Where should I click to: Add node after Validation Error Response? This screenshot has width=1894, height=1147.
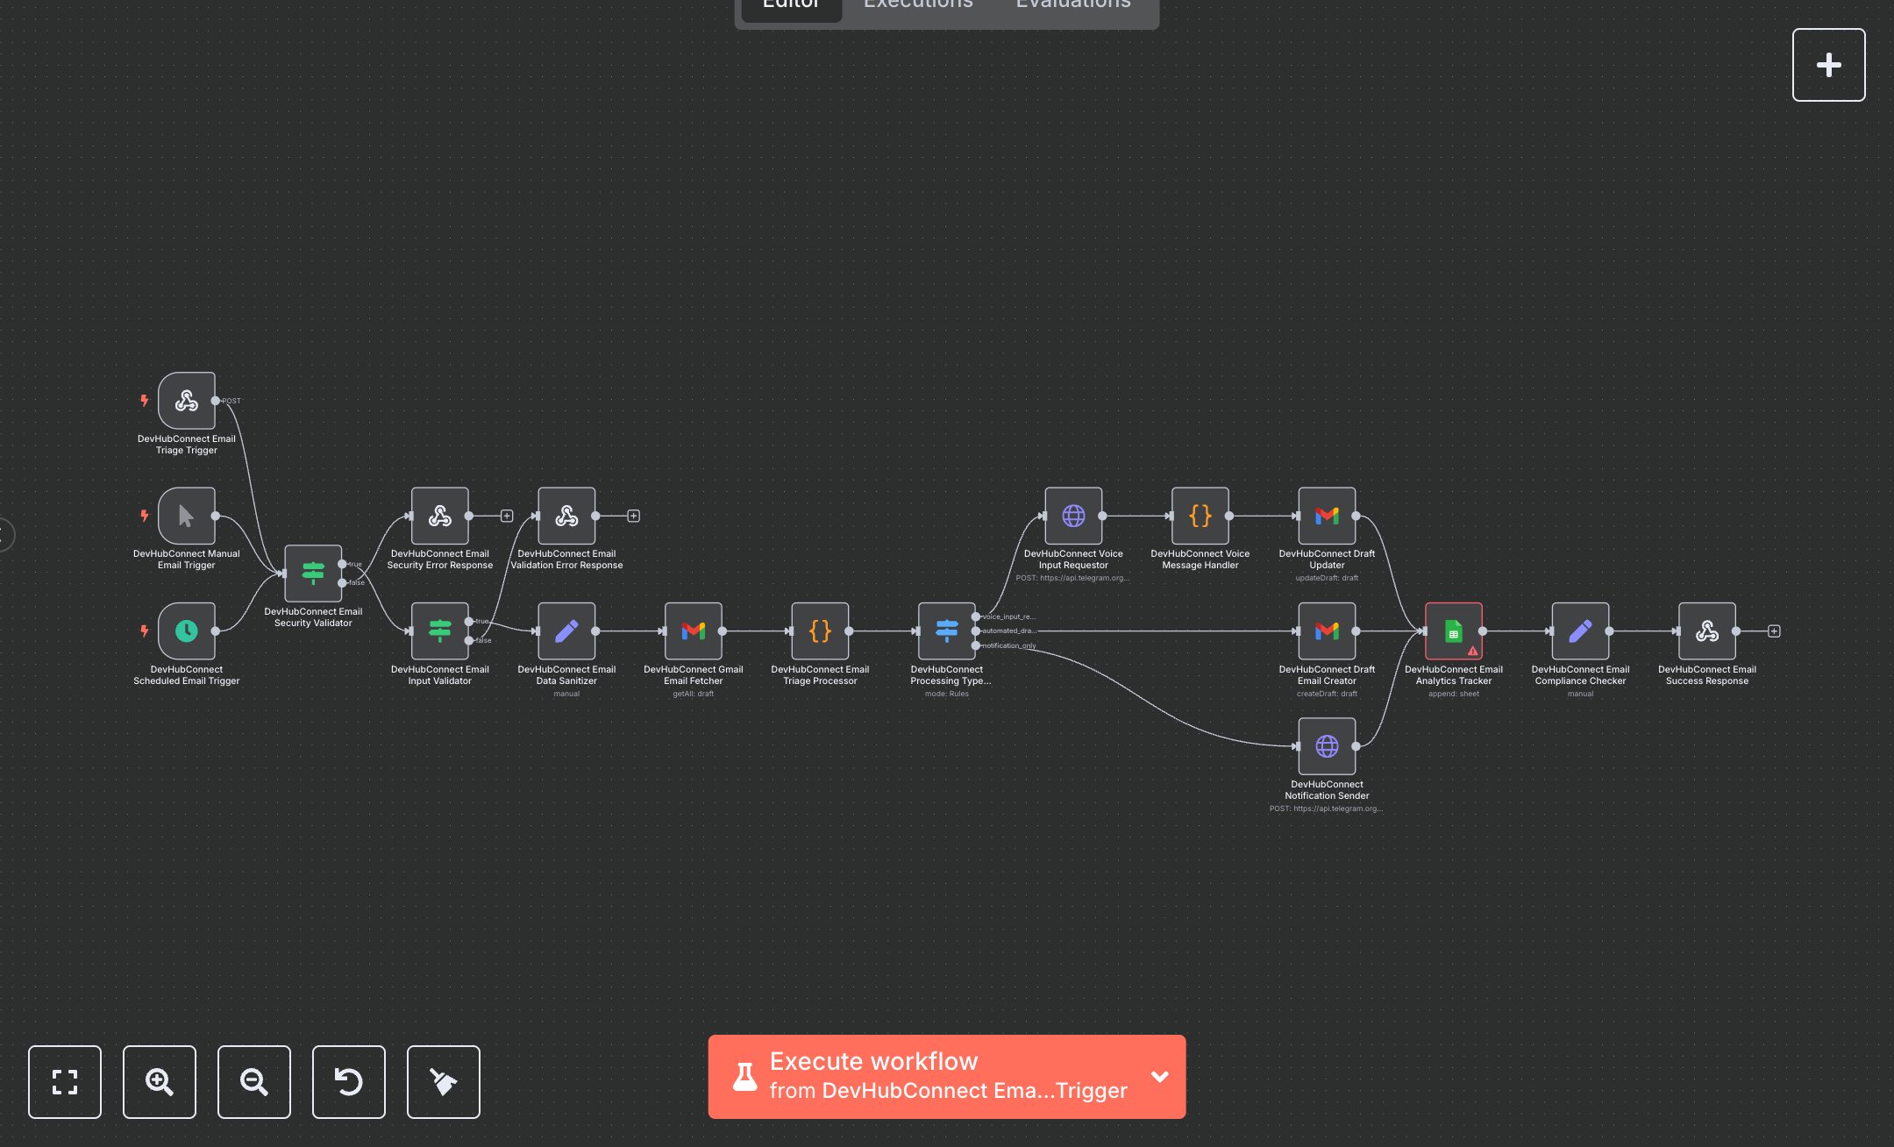pos(634,516)
